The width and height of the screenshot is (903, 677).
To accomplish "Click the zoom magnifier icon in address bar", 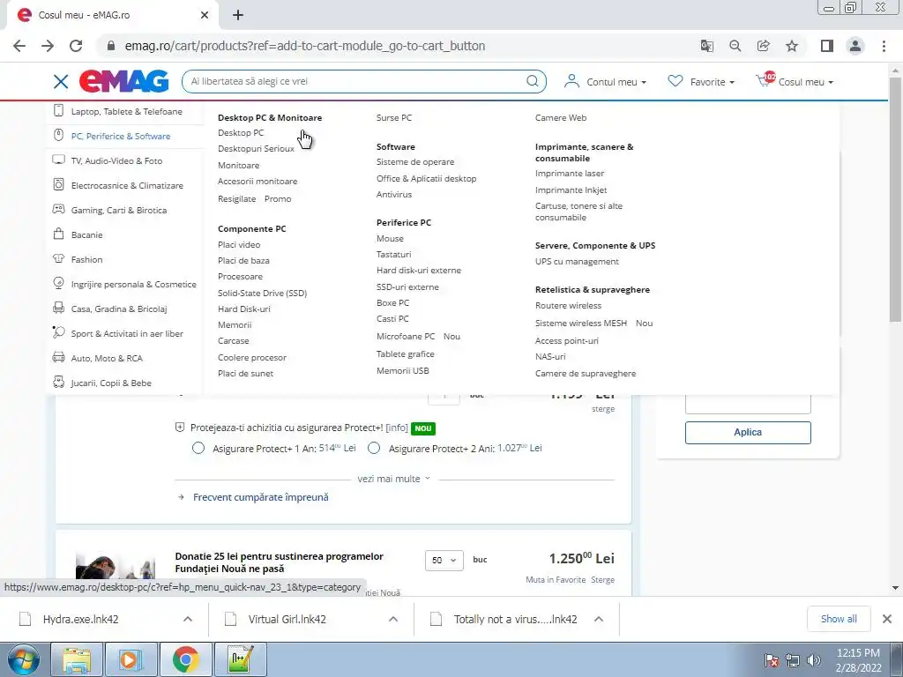I will click(x=735, y=46).
